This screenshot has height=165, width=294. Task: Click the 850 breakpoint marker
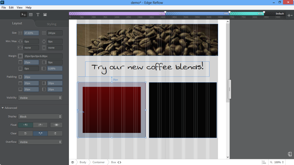pos(264,13)
